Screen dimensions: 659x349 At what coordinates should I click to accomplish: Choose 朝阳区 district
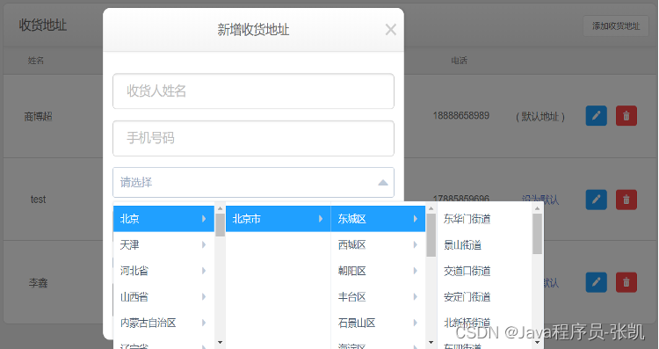[x=378, y=271]
